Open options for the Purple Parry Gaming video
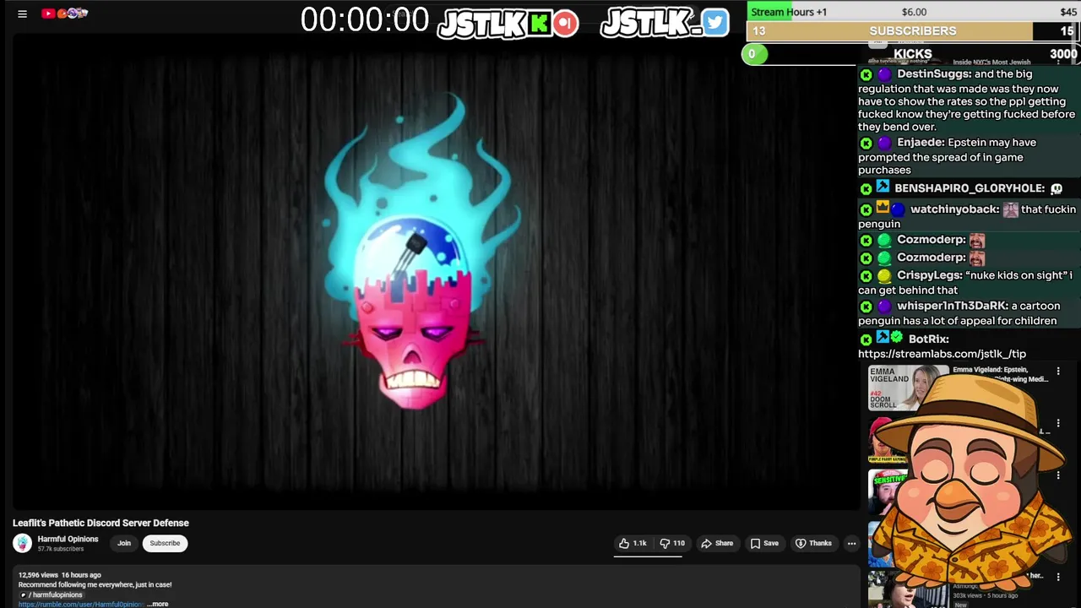1081x608 pixels. tap(1058, 425)
